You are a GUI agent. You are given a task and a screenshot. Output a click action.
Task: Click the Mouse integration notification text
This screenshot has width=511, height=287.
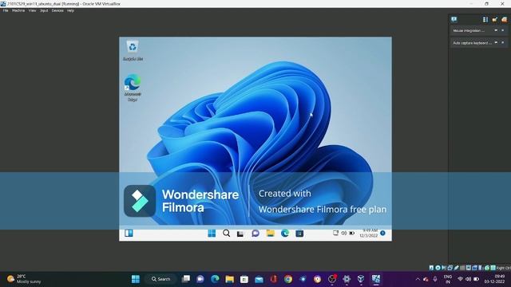[469, 30]
